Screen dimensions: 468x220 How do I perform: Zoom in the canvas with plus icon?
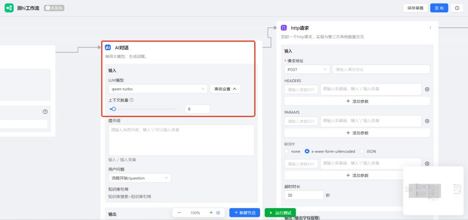211,213
